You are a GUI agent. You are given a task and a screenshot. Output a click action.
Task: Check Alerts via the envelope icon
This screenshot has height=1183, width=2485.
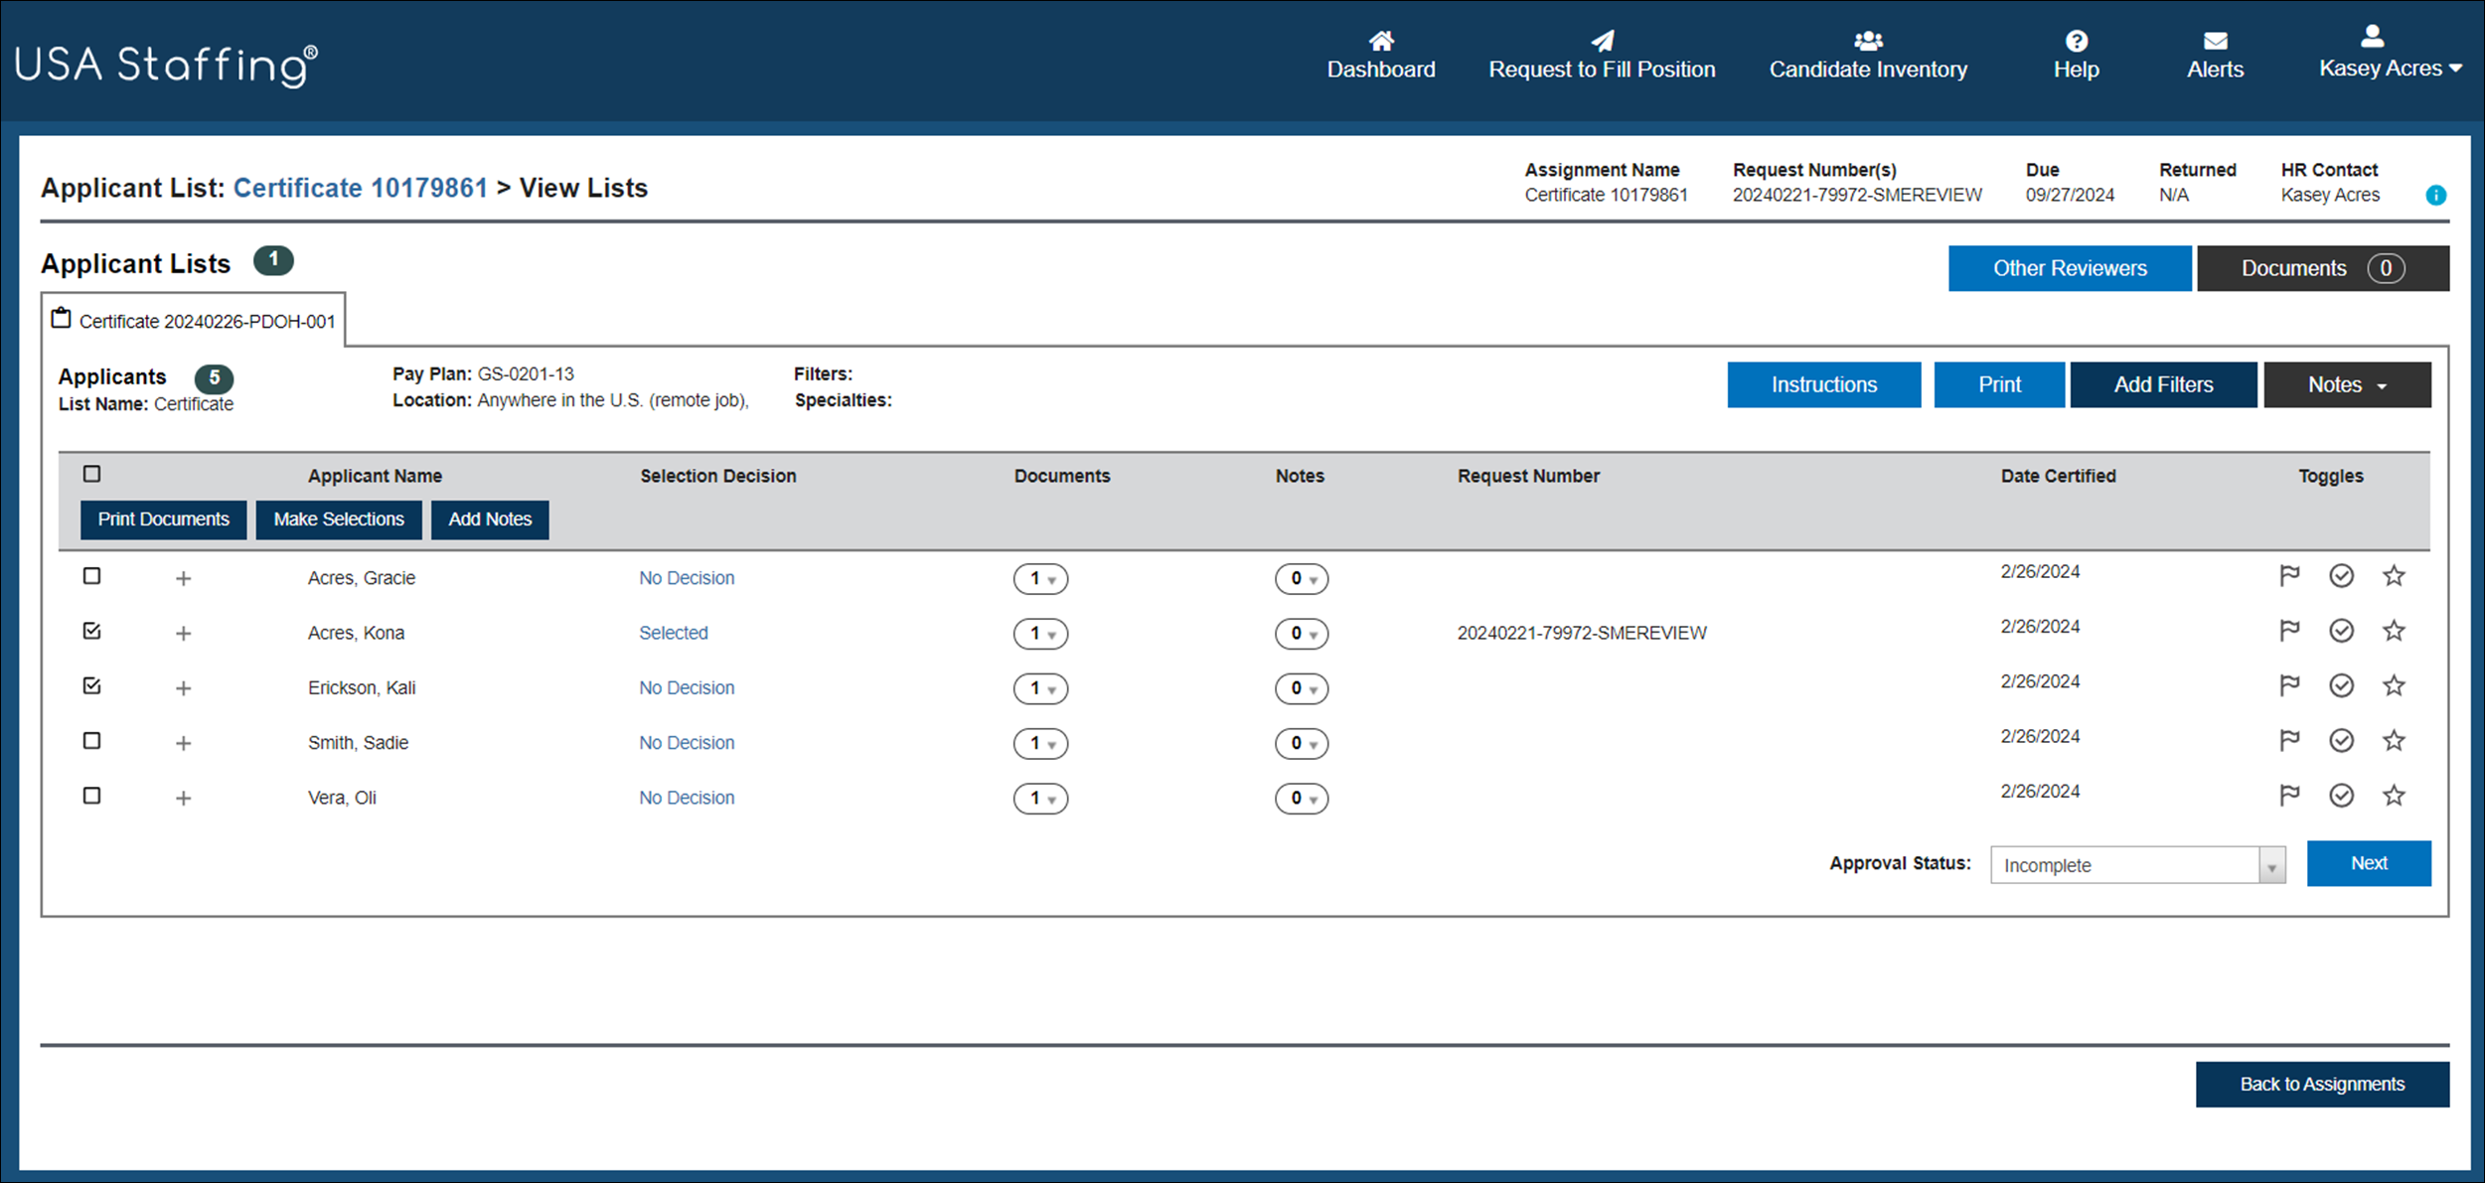pos(2215,41)
